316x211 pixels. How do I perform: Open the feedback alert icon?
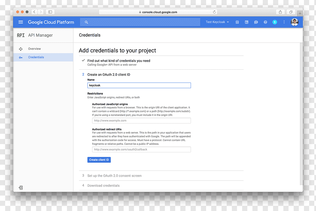pyautogui.click(x=256, y=22)
